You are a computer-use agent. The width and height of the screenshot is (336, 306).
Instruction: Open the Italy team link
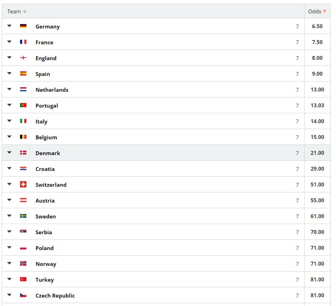(41, 122)
